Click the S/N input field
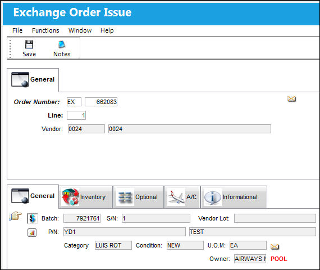This screenshot has width=320, height=270. tap(156, 218)
